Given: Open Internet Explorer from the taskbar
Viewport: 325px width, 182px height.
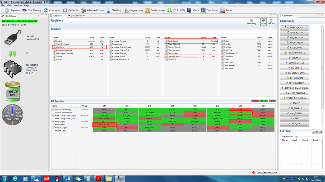Looking at the screenshot, I should tap(15, 179).
